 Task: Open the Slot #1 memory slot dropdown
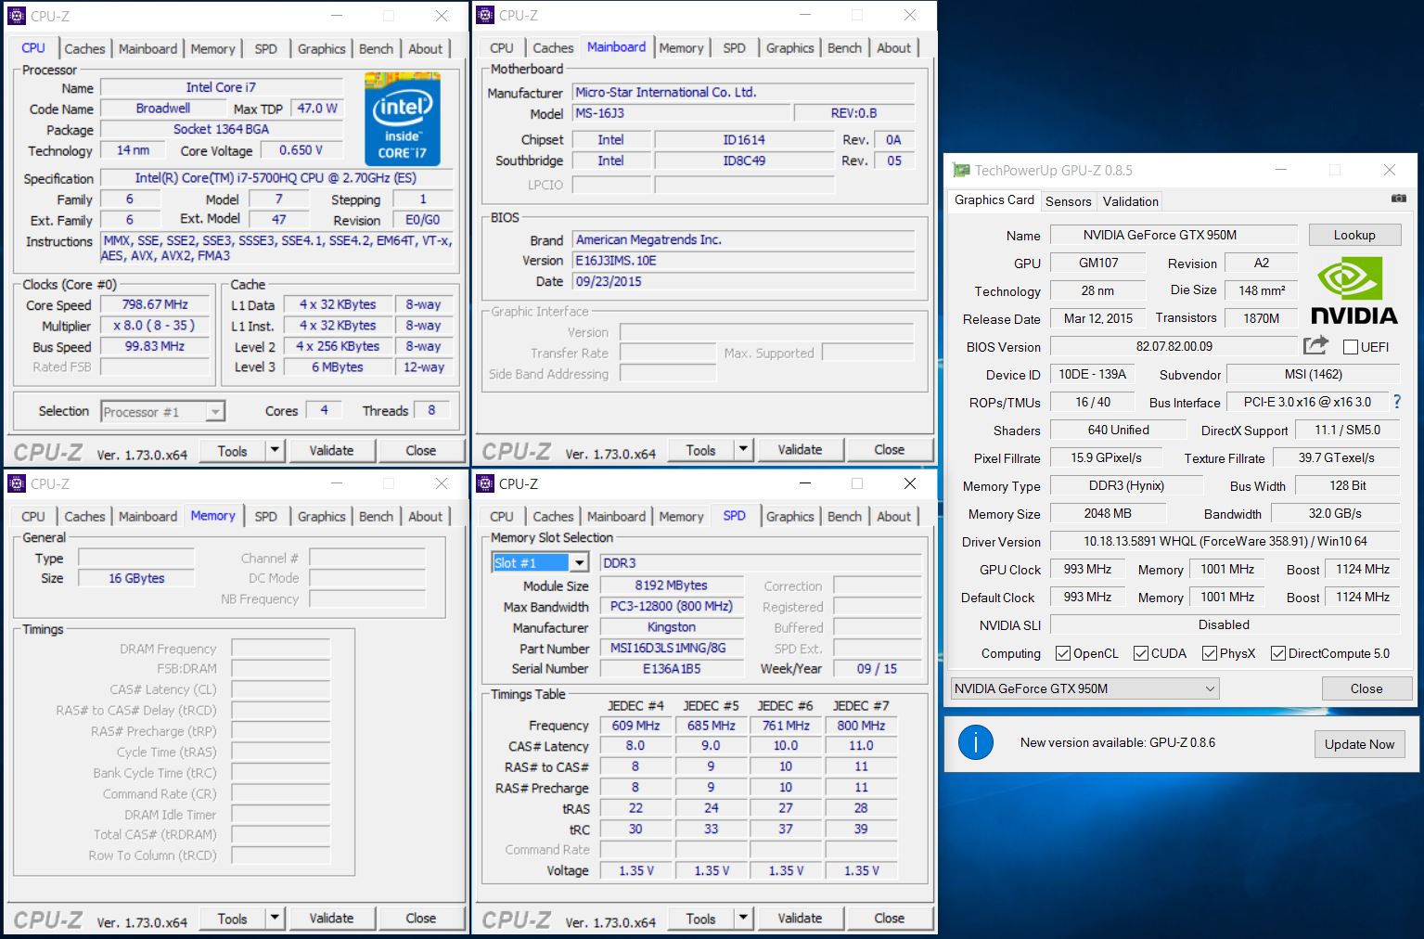point(540,562)
